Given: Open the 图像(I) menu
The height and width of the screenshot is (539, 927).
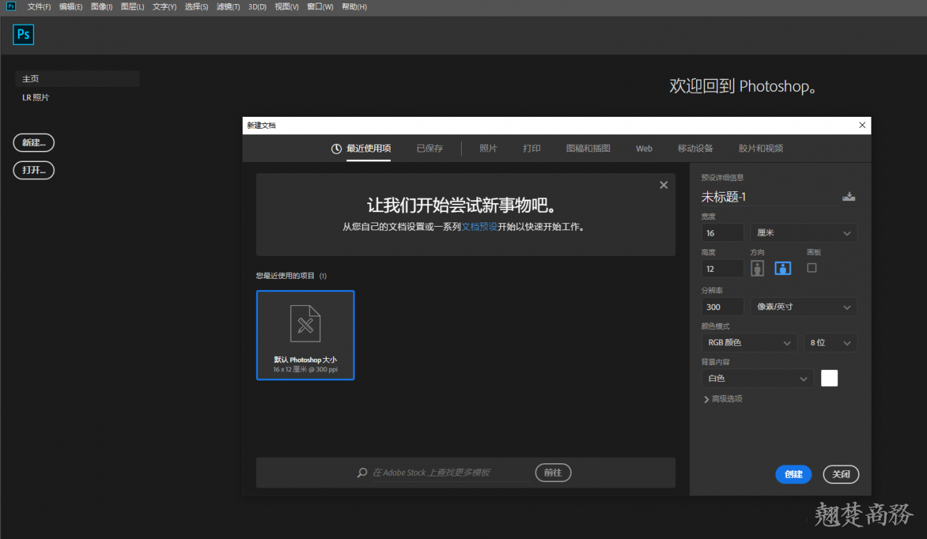Looking at the screenshot, I should click(x=102, y=7).
